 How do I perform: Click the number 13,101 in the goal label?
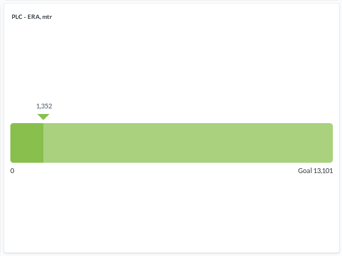click(323, 171)
